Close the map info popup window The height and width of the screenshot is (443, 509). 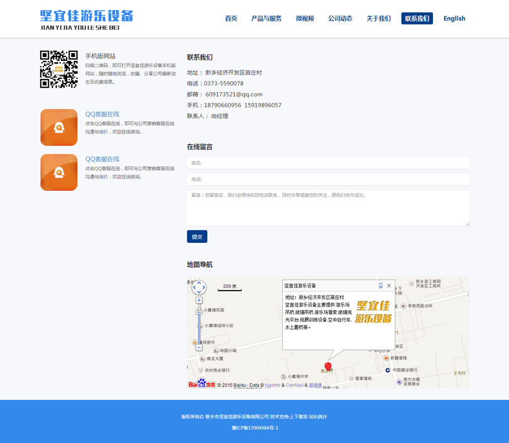tap(389, 286)
